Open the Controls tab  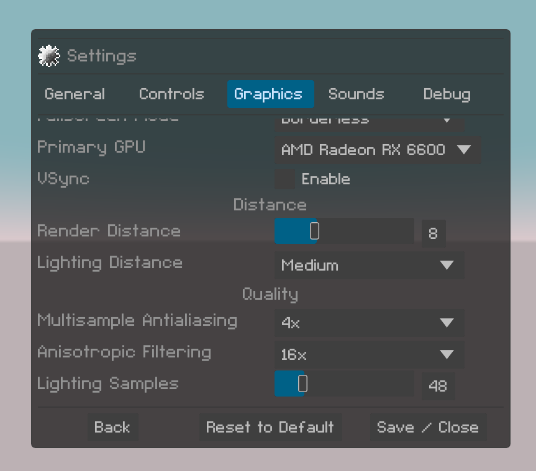pos(171,94)
